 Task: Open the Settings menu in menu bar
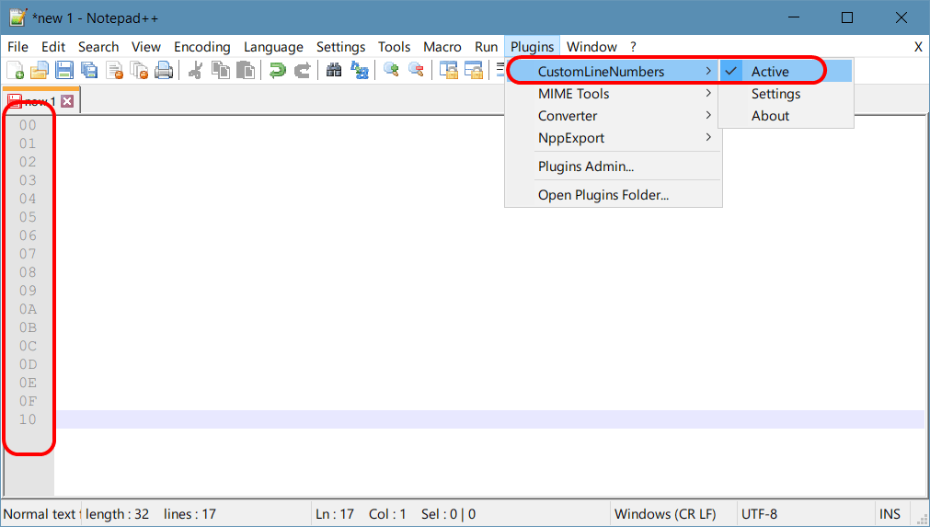[341, 47]
